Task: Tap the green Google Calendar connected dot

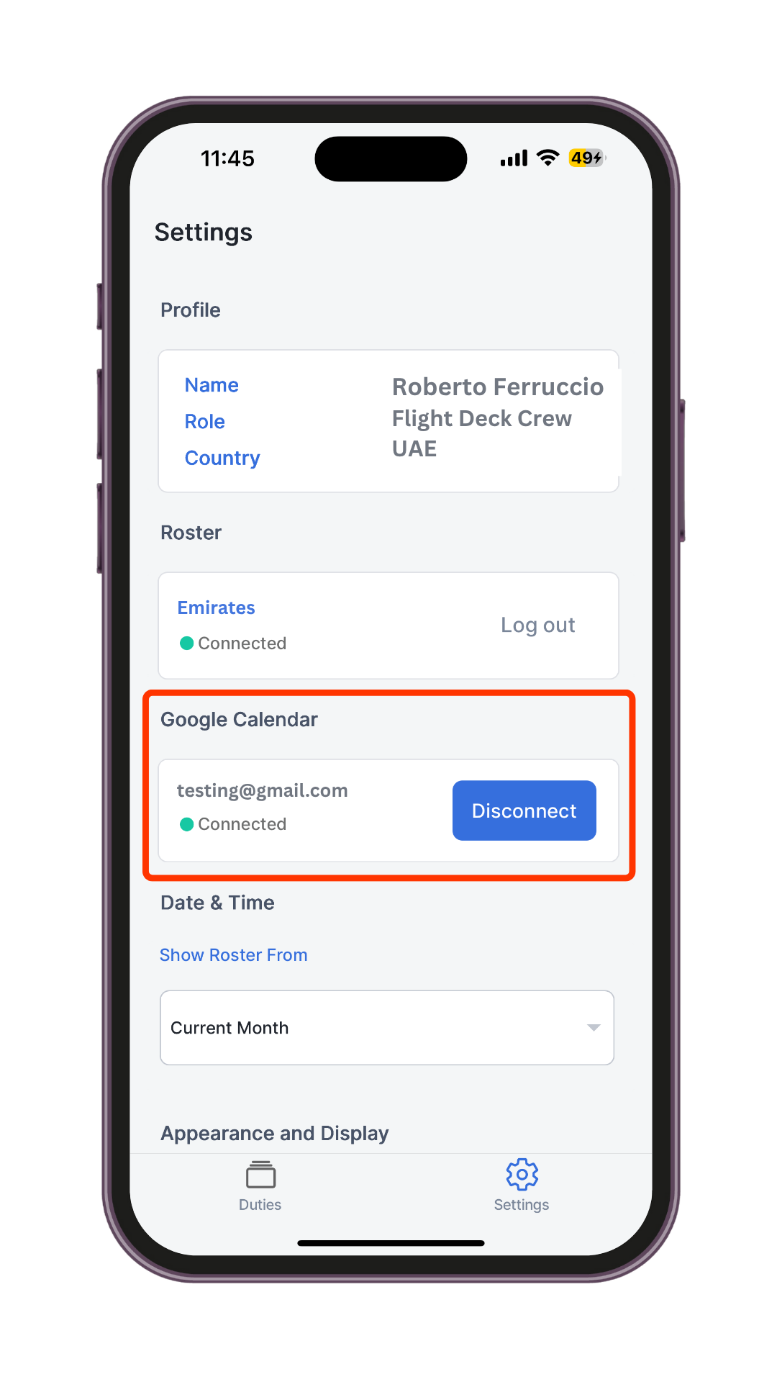Action: click(x=186, y=824)
